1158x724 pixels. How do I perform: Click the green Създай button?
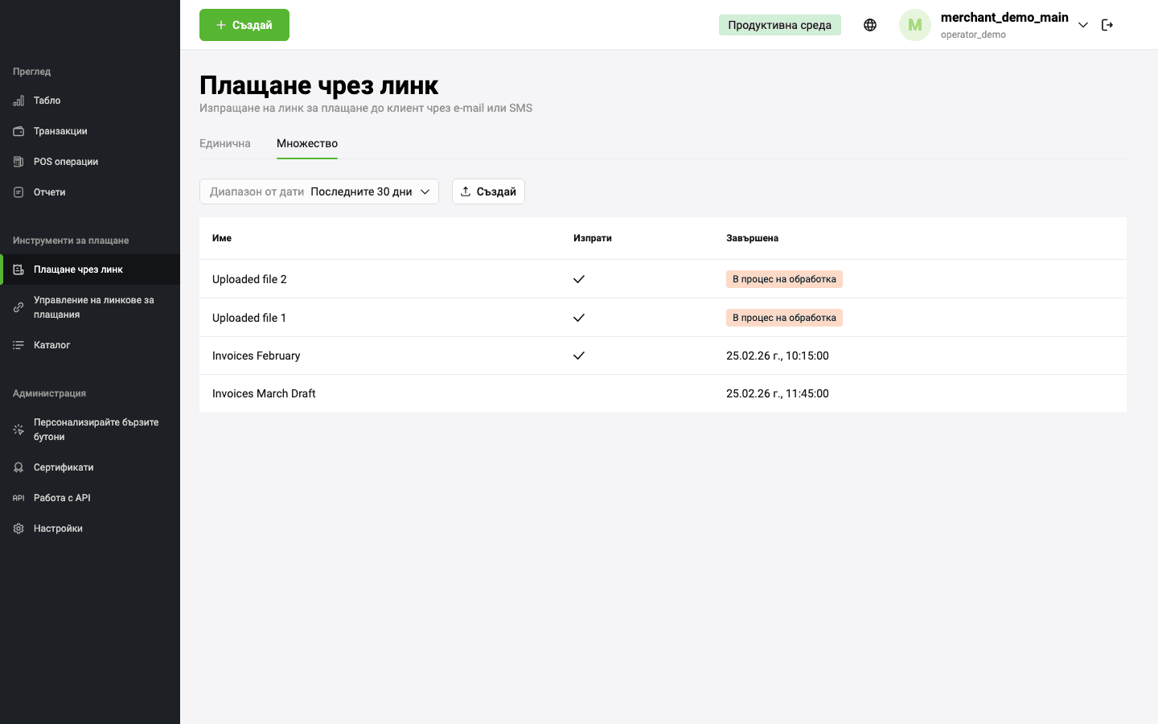coord(244,25)
